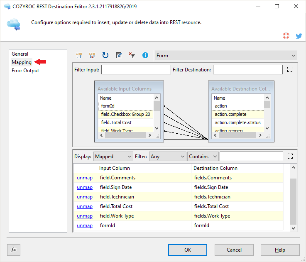
Task: Maximize the REST Destination Editor window
Action: pos(277,6)
